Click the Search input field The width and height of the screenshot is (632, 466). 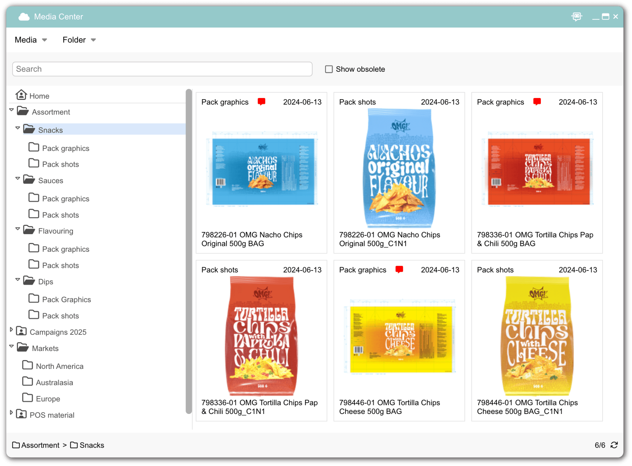(x=163, y=69)
